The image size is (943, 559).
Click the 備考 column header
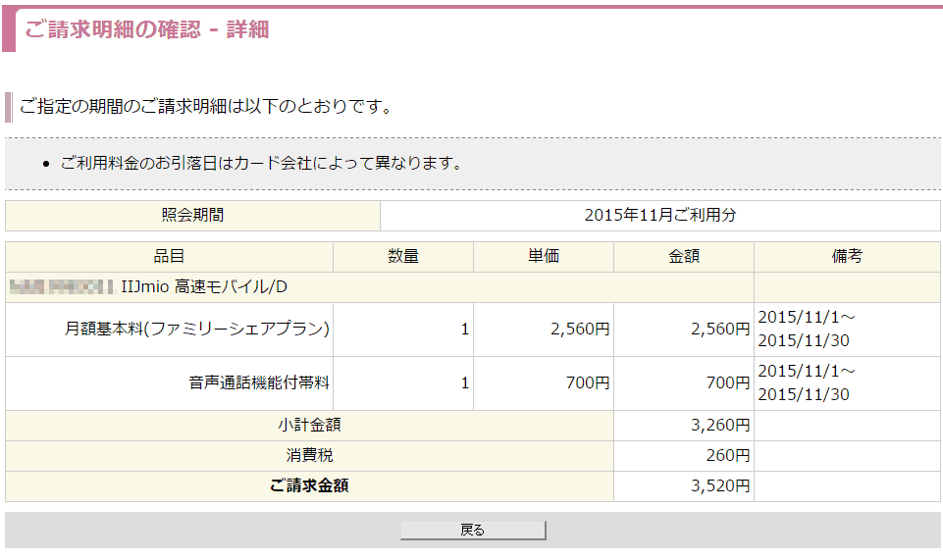[847, 256]
